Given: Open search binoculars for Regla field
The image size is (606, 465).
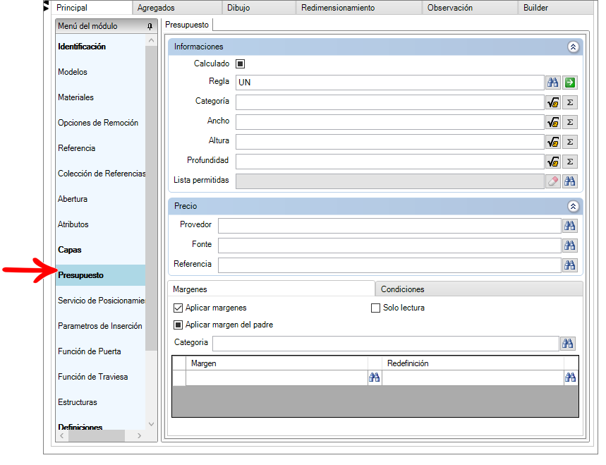Looking at the screenshot, I should tap(552, 83).
